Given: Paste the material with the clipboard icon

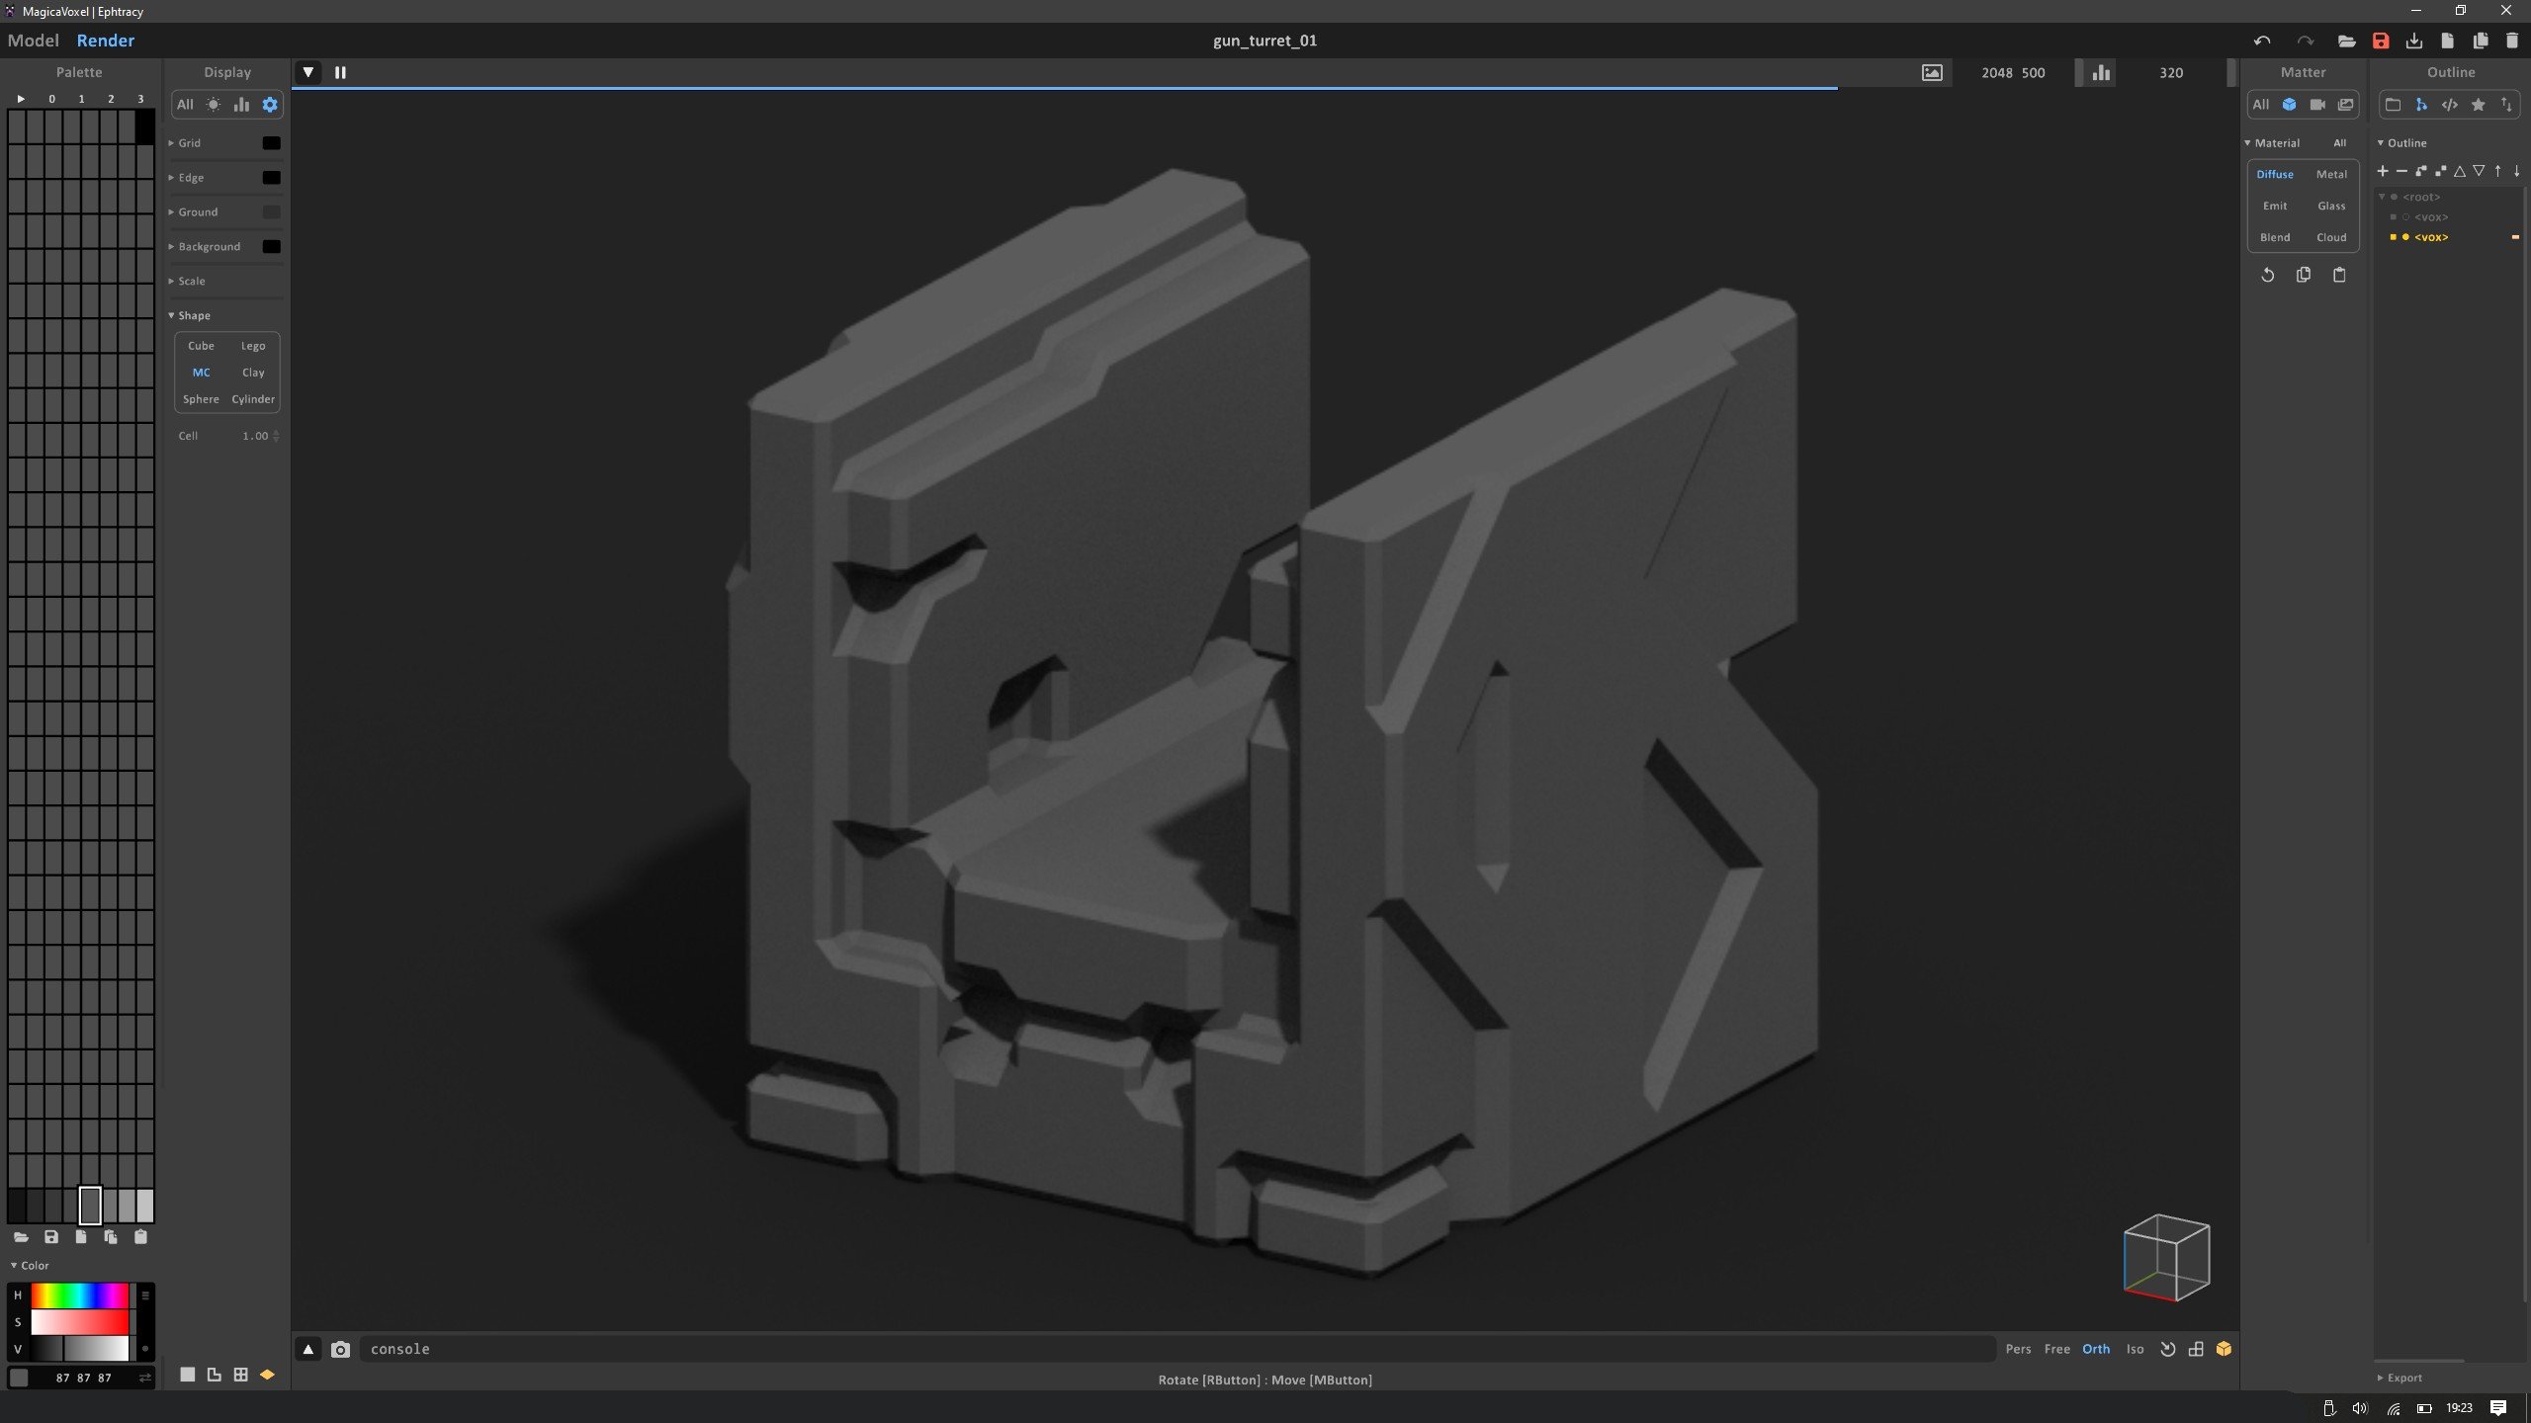Looking at the screenshot, I should point(2339,275).
